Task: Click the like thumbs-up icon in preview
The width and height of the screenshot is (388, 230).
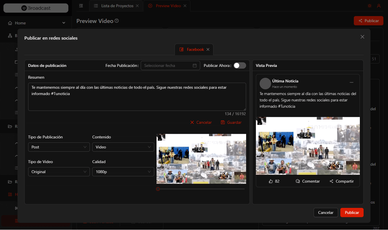Action: (271, 181)
